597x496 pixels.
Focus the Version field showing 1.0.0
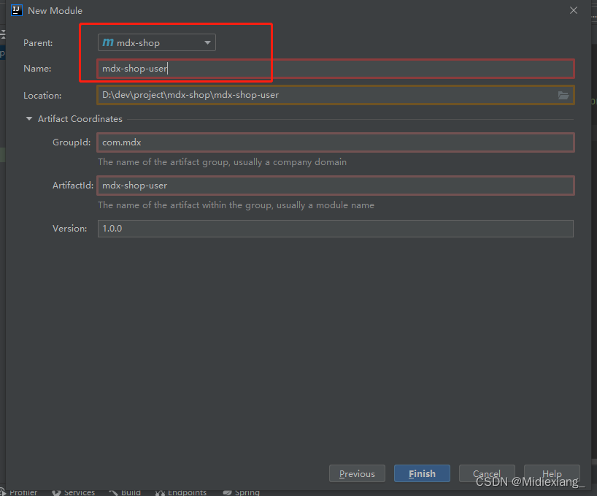pyautogui.click(x=336, y=229)
